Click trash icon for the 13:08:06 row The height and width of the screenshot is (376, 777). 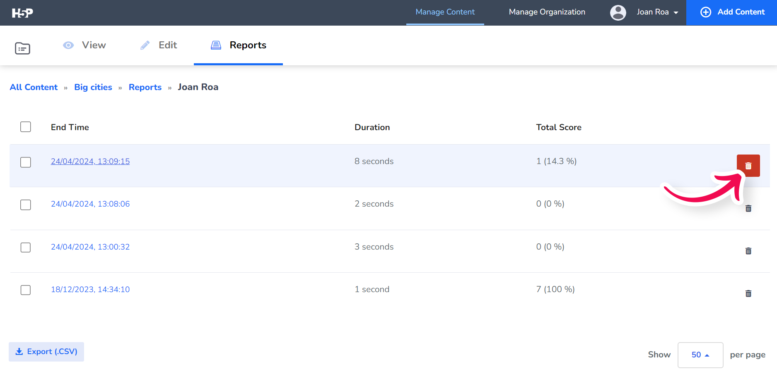click(748, 208)
